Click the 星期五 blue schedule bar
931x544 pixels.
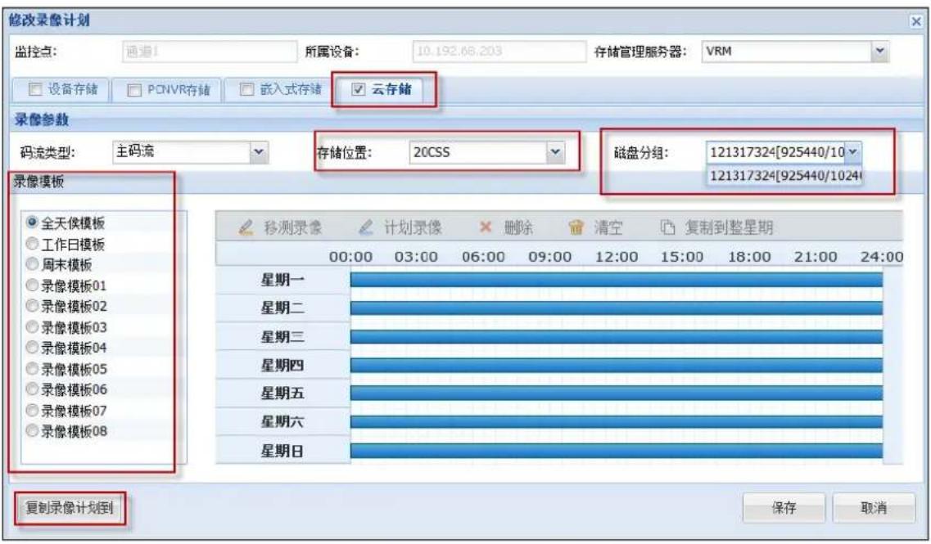click(x=617, y=393)
